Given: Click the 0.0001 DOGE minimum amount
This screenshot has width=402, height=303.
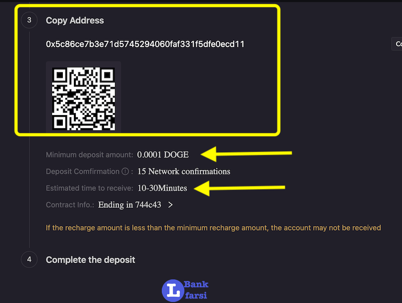Looking at the screenshot, I should (x=163, y=155).
